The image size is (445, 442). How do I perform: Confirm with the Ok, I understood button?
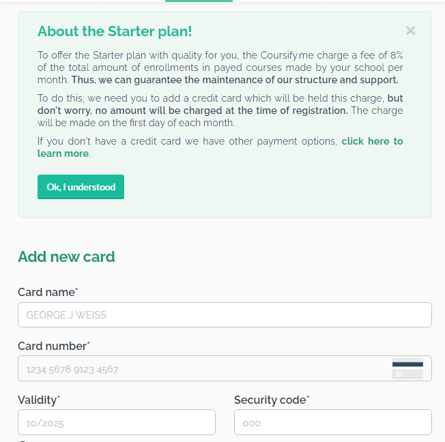pos(81,187)
